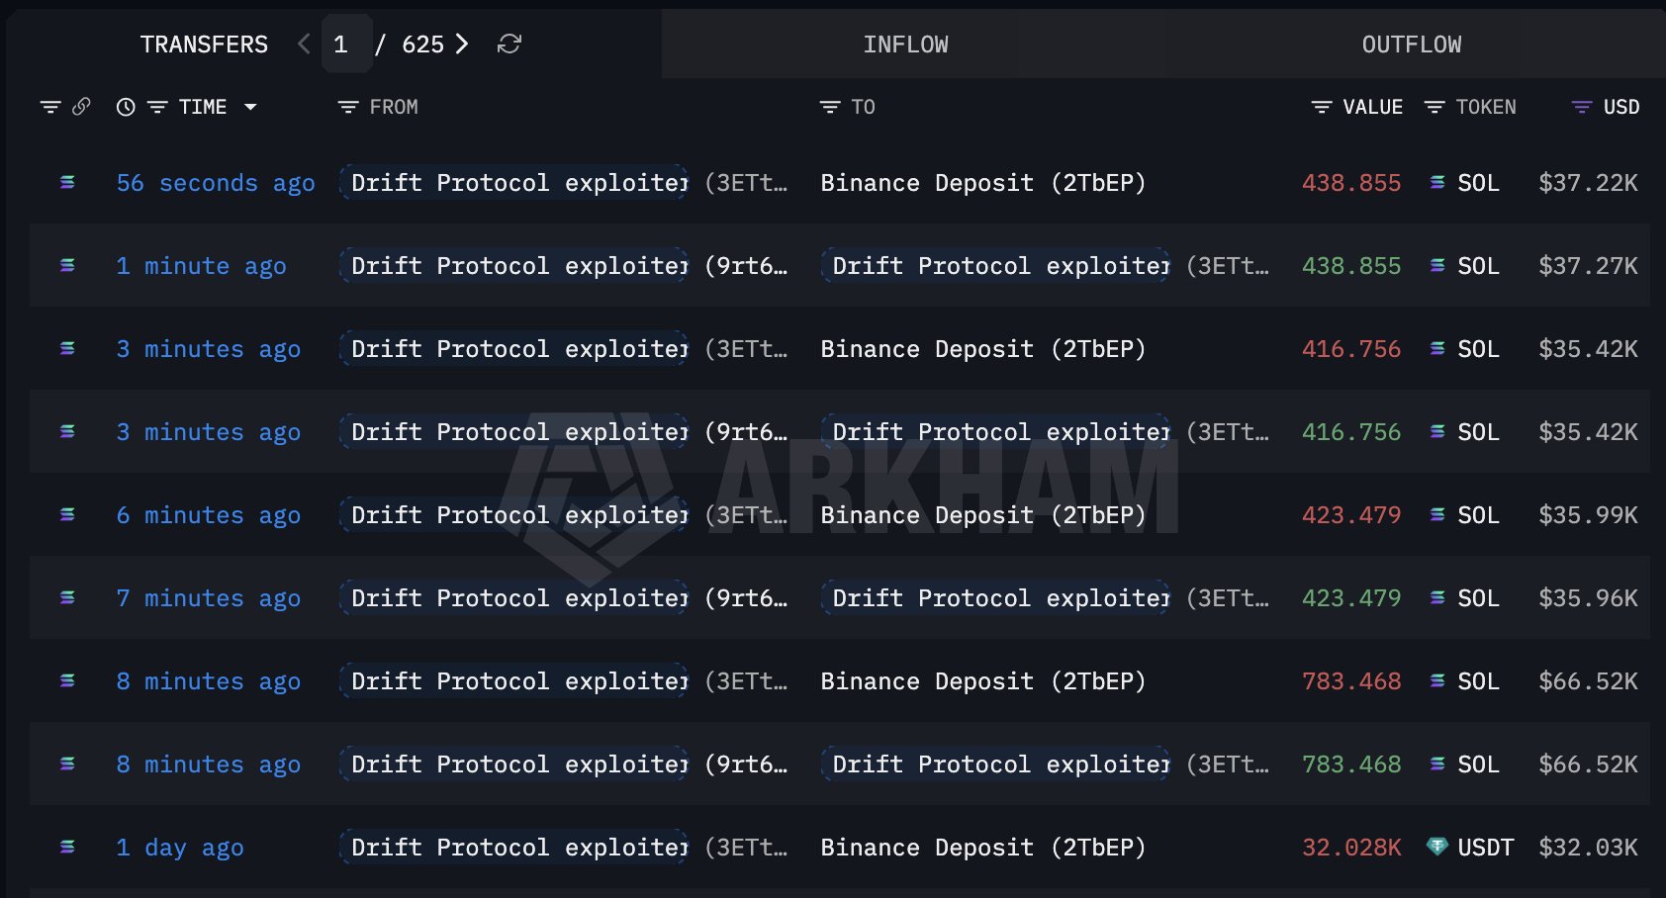The image size is (1666, 898).
Task: Click SOL token icon in 783.468 outflow row
Action: 1437,681
